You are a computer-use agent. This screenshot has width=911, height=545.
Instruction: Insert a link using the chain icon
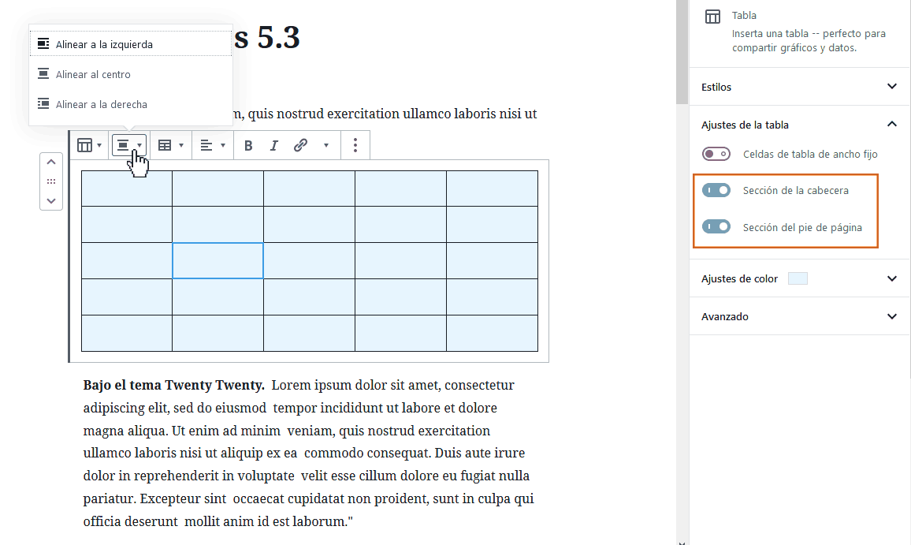pos(300,146)
